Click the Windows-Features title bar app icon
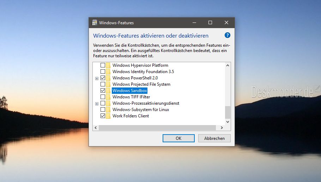 pyautogui.click(x=95, y=22)
